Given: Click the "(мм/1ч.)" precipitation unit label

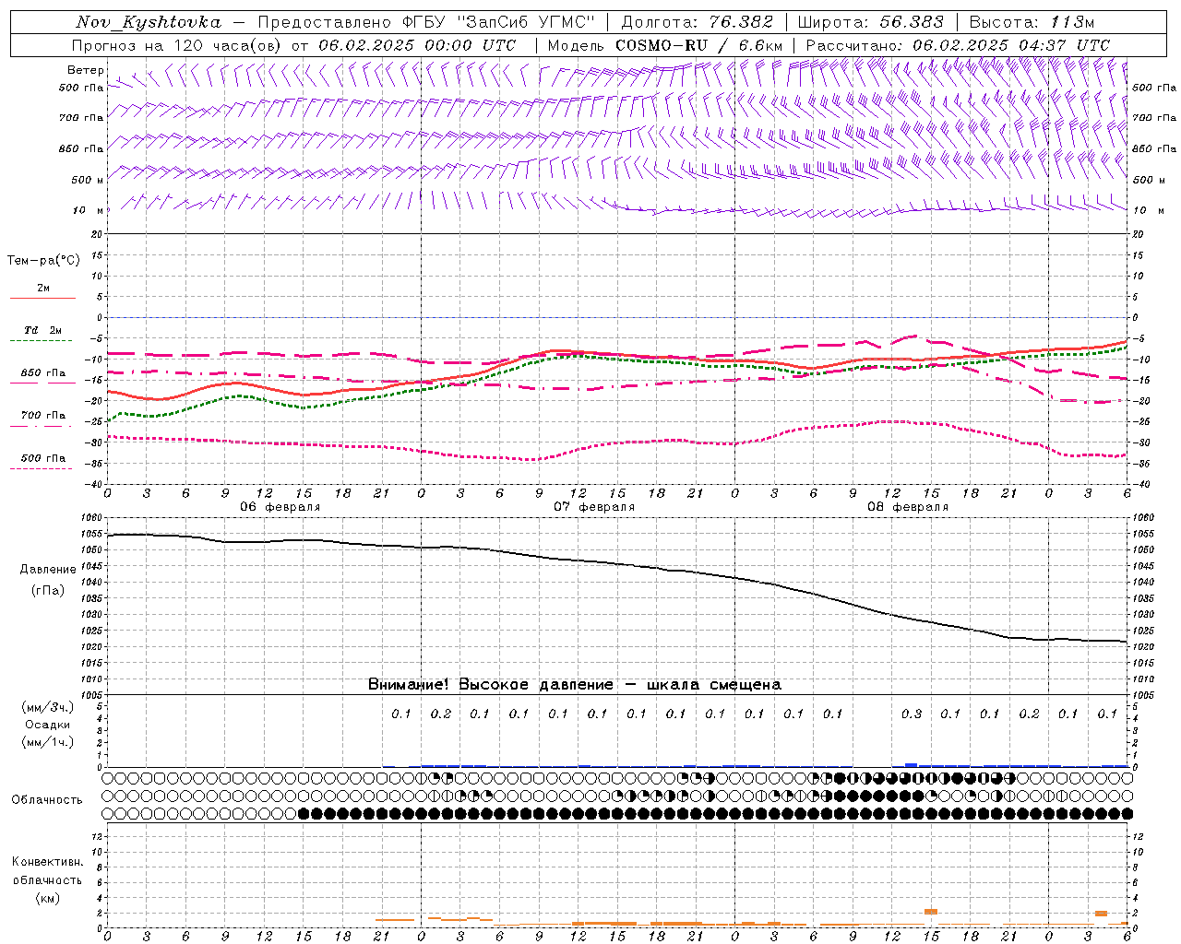Looking at the screenshot, I should point(48,742).
